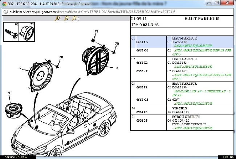Click part reference 6562 E8
The width and height of the screenshot is (236, 159).
pos(142,87)
